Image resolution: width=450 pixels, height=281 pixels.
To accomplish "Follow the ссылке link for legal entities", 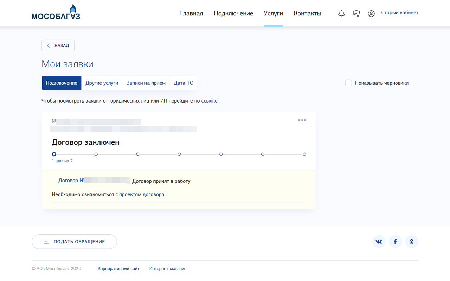I will click(209, 101).
